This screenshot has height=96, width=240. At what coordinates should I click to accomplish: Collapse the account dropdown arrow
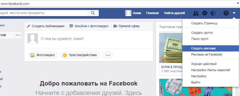tap(234, 13)
